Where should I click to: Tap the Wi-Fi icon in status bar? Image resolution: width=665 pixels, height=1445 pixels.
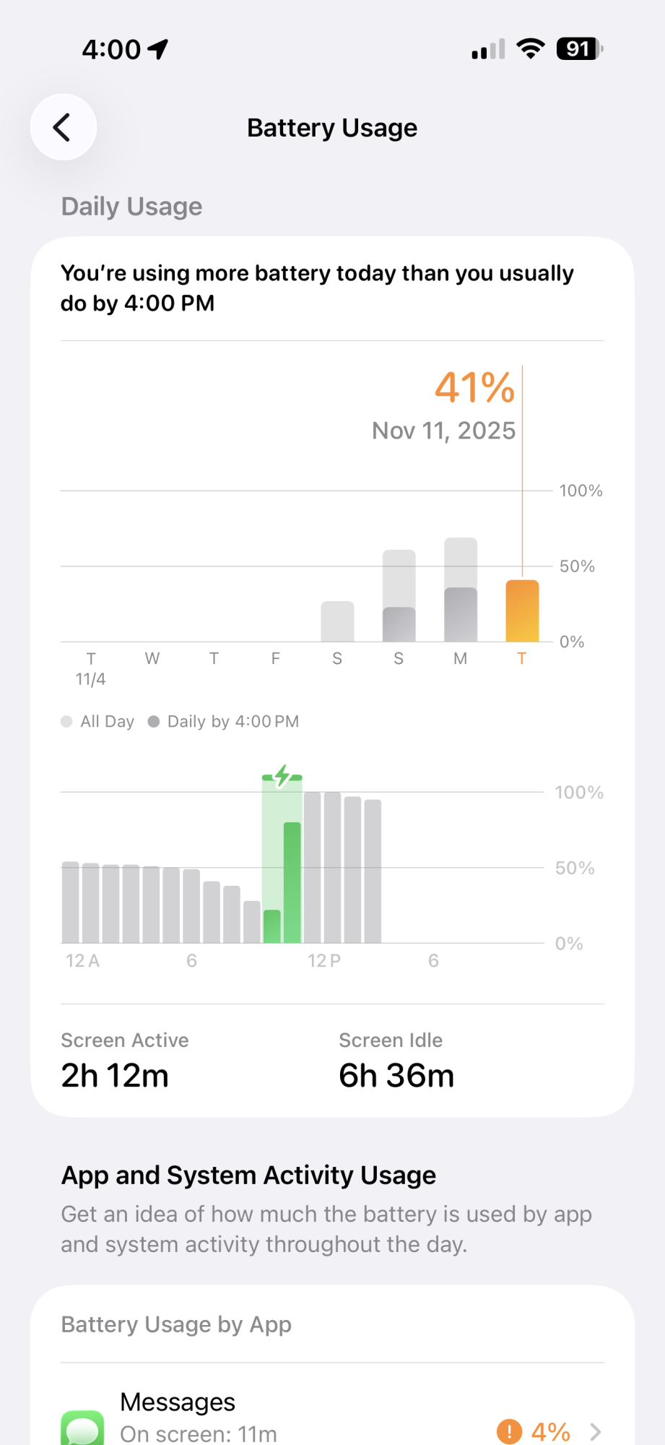531,49
